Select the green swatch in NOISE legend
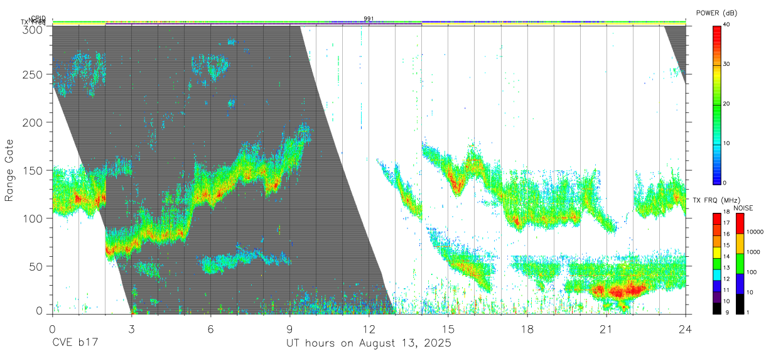Viewport: 771px width, 356px height. (739, 264)
